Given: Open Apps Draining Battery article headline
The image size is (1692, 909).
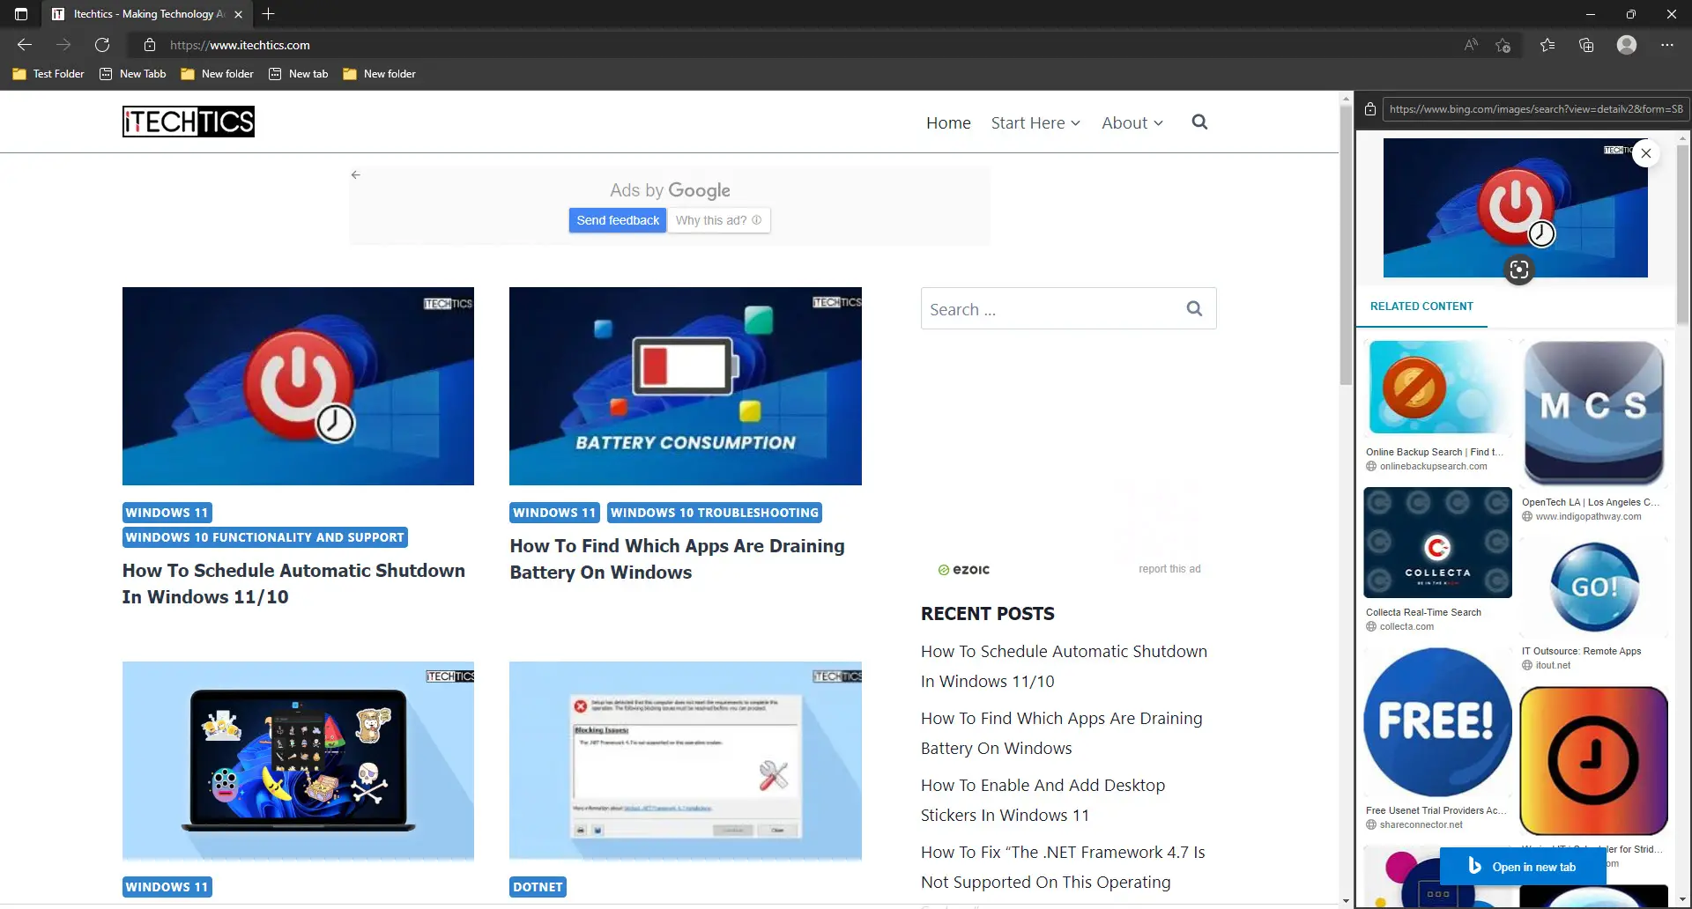Looking at the screenshot, I should (x=677, y=559).
